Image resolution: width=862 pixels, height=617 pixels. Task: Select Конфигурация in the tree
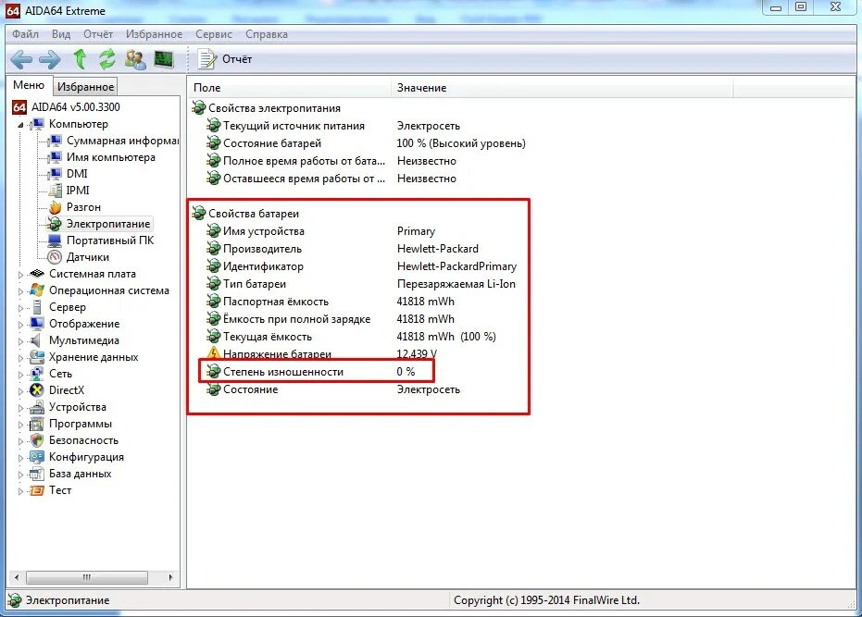86,457
